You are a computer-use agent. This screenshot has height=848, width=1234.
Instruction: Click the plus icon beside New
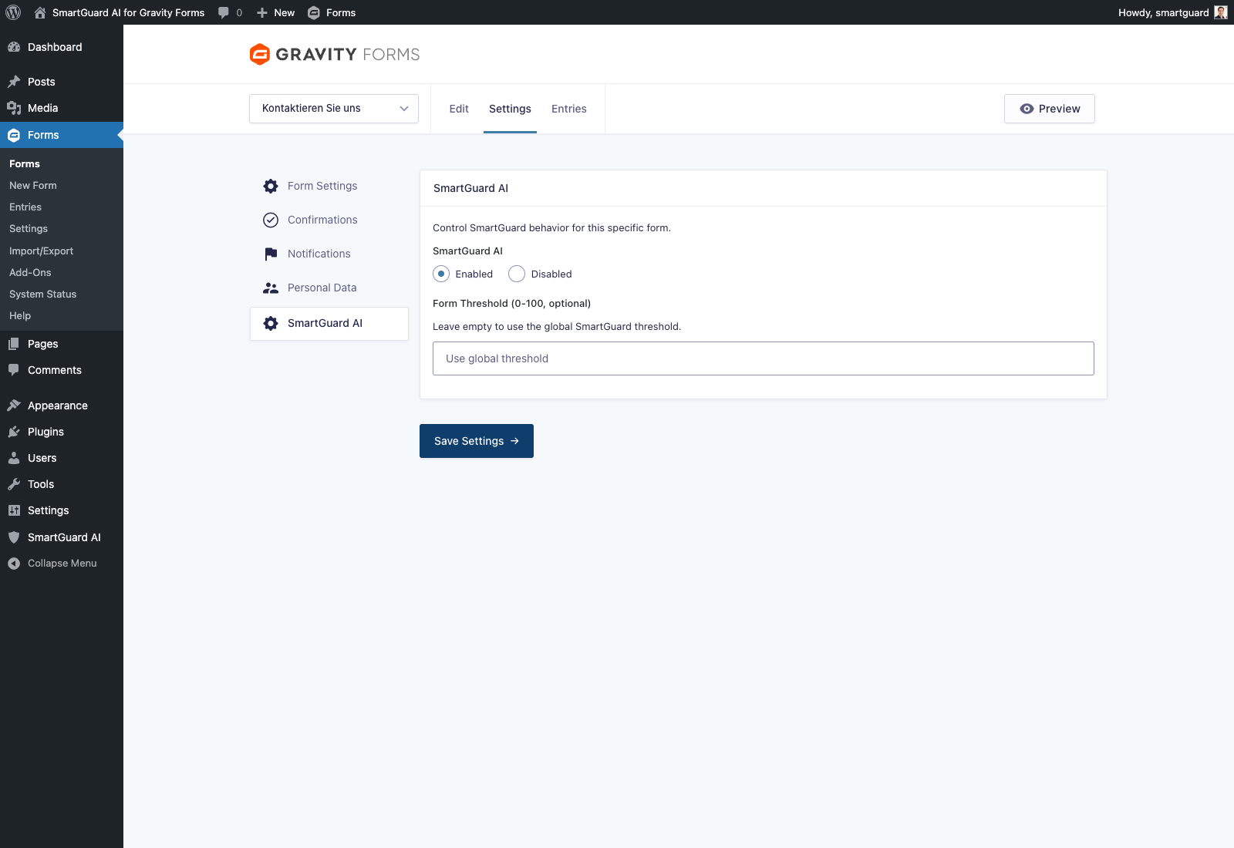click(x=262, y=12)
